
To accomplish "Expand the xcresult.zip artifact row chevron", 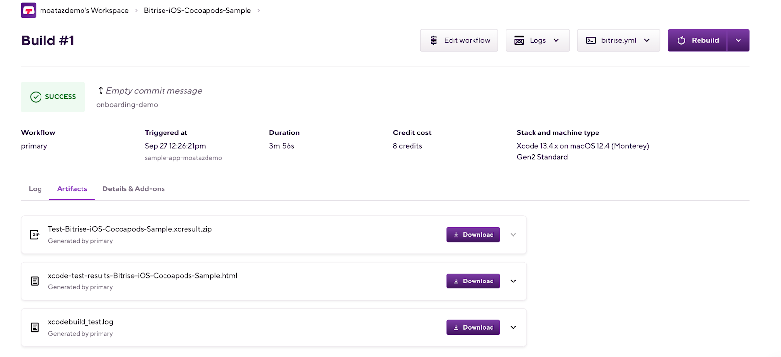I will (x=513, y=235).
